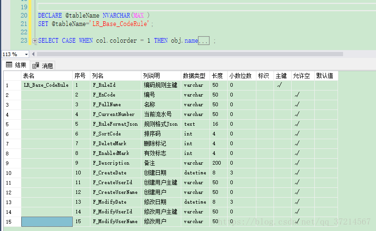376x231 pixels.
Task: Select the 创建日期 description cell
Action: [161, 173]
